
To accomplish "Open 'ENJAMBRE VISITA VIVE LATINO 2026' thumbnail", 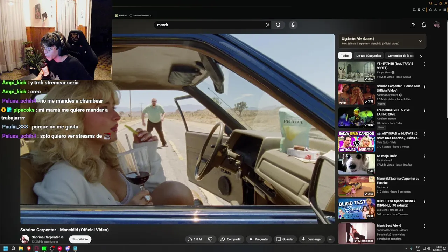I will (356, 118).
